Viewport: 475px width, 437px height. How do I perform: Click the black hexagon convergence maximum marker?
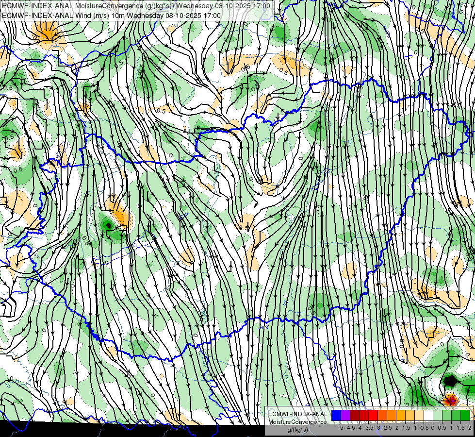(x=450, y=381)
